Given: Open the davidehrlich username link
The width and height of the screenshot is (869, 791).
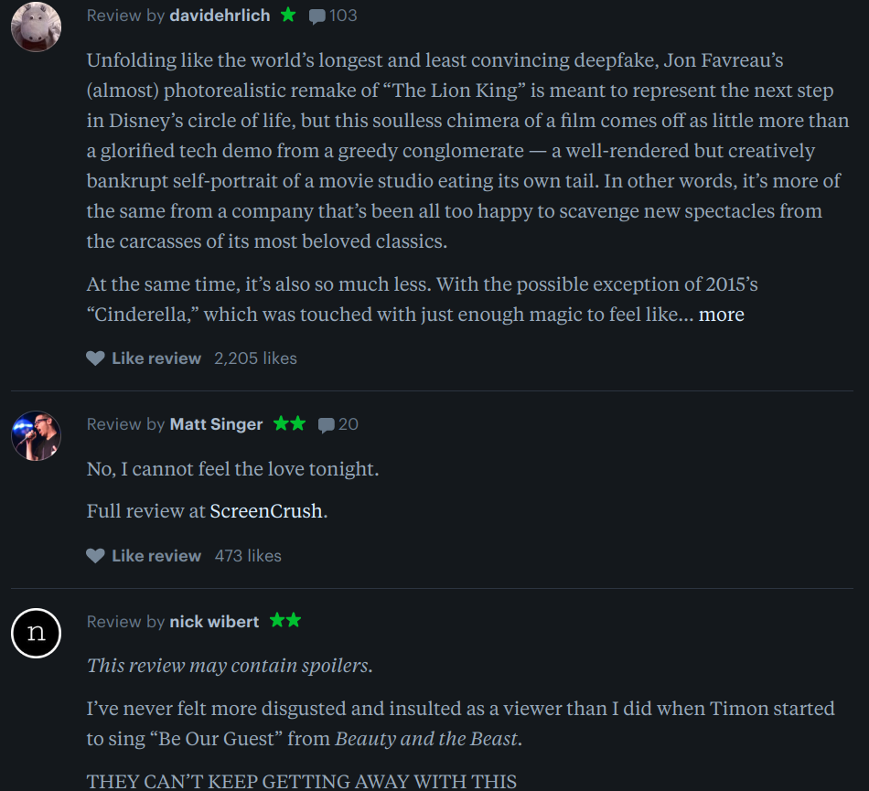Looking at the screenshot, I should tap(220, 16).
